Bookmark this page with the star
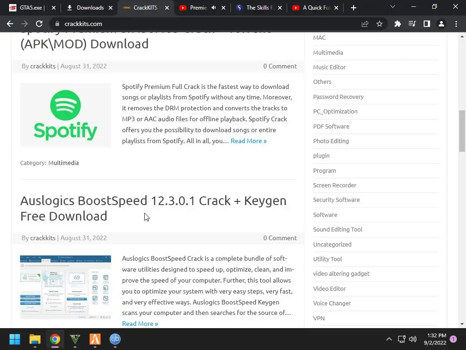Screen dimensions: 466x350 pos(380,24)
